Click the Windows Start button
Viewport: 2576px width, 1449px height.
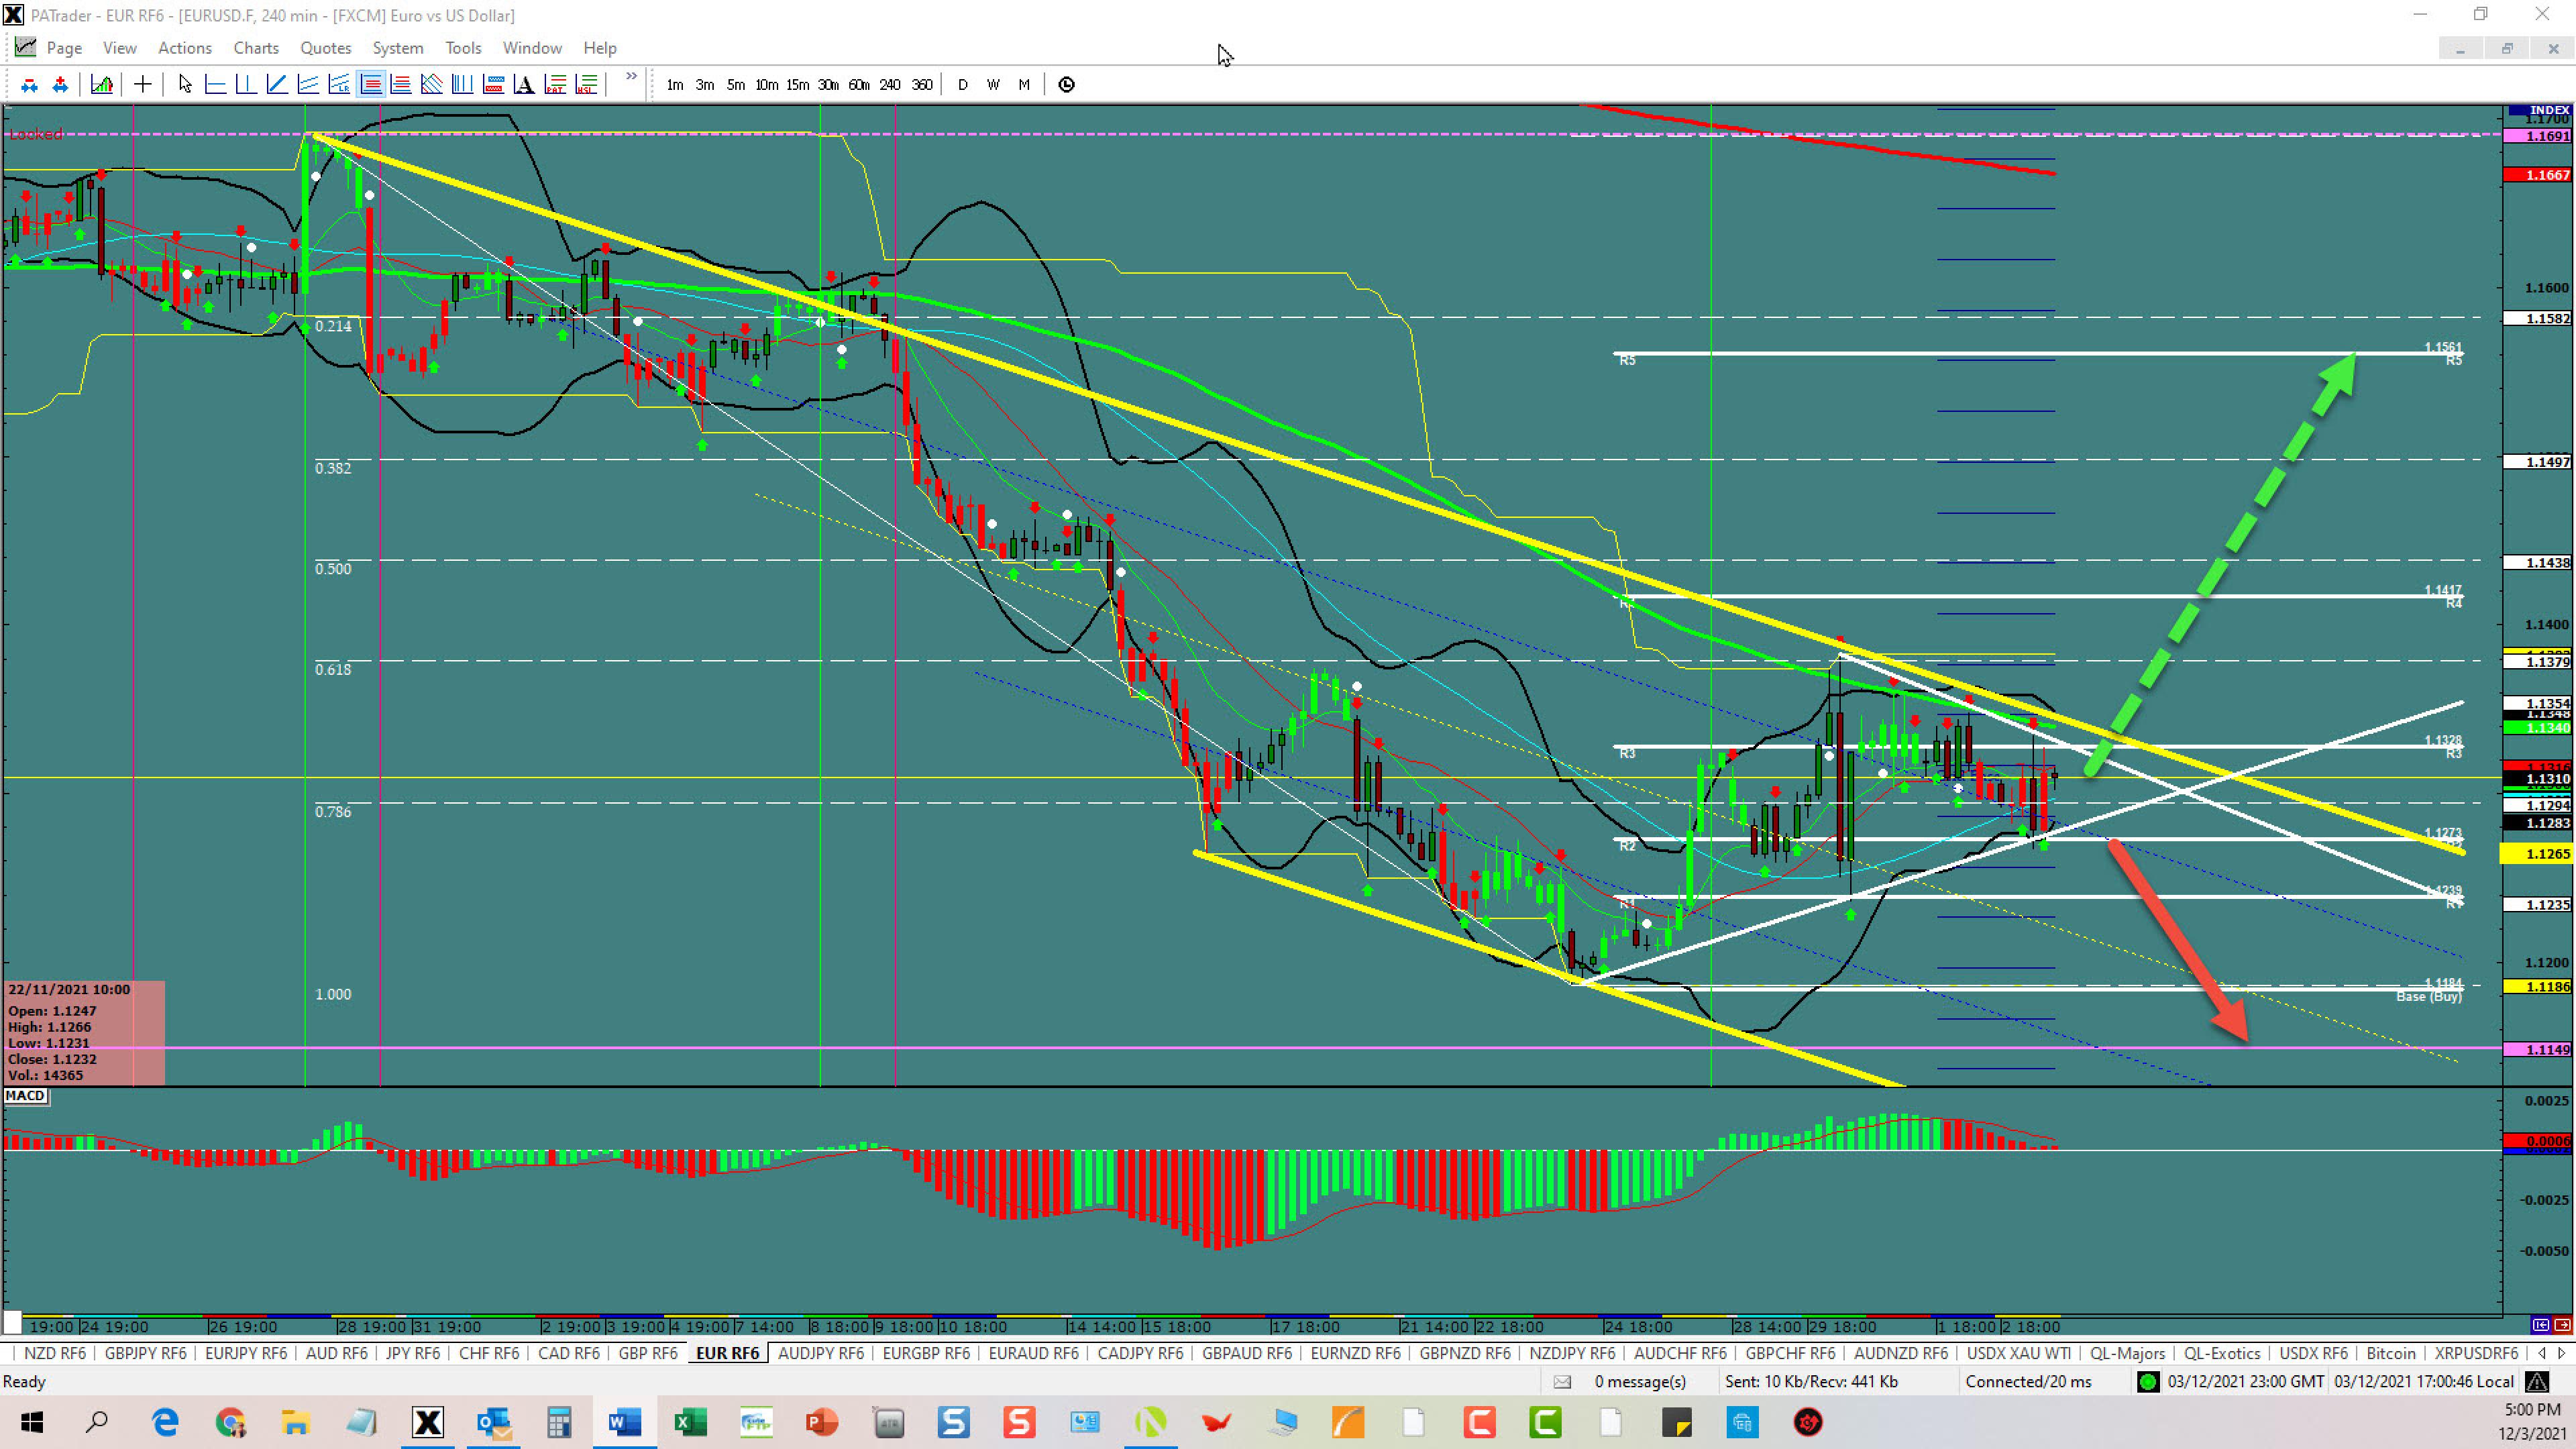(32, 1422)
